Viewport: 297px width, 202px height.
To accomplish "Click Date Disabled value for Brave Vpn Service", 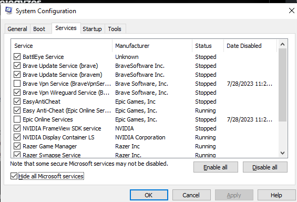I will point(250,84).
